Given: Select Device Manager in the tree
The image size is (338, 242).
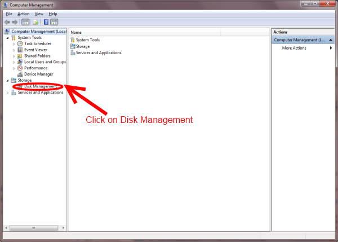Looking at the screenshot, I should pos(38,74).
